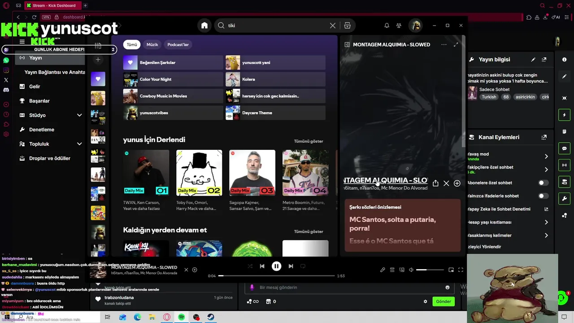Screen dimensions: 574x323
Task: Send the chat message with Gönder
Action: click(x=444, y=301)
